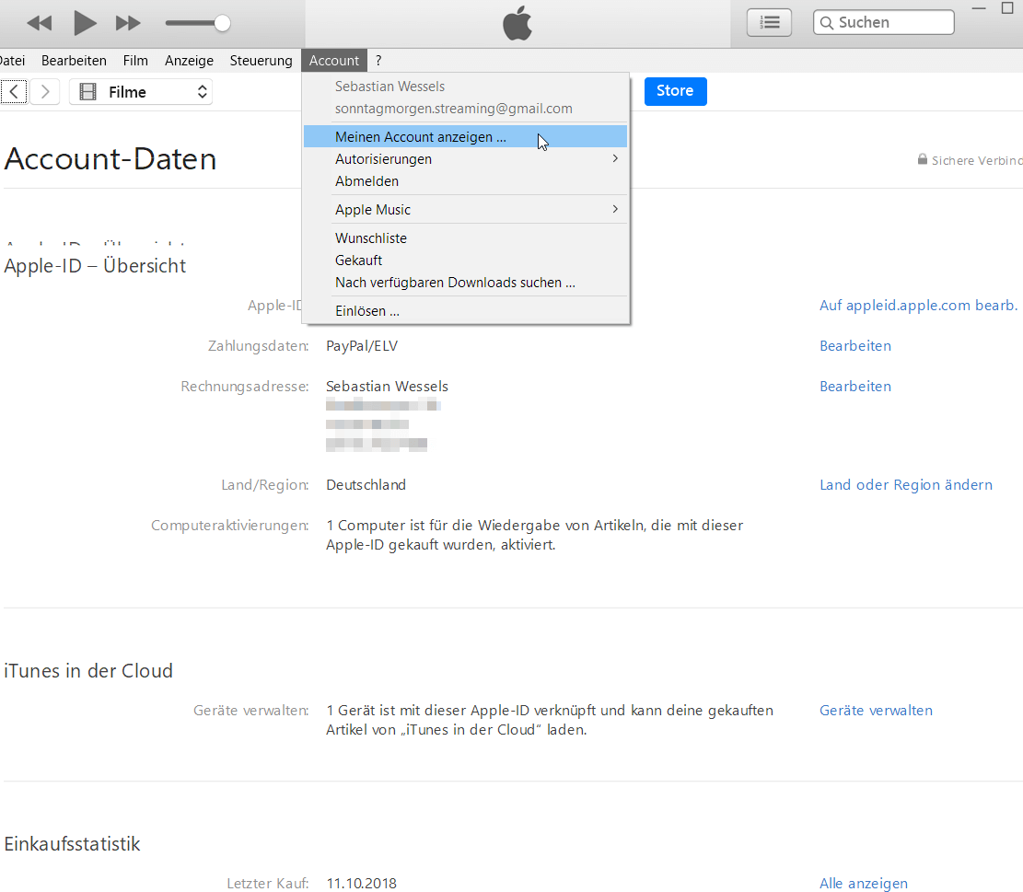Open the Filme media type dropdown

(141, 92)
